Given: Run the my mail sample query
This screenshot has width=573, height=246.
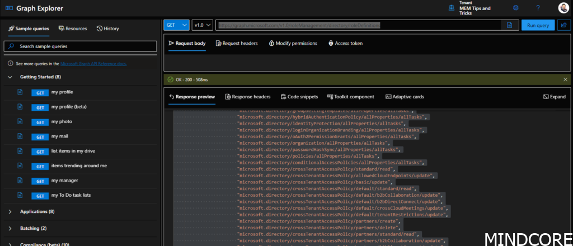Looking at the screenshot, I should tap(40, 137).
